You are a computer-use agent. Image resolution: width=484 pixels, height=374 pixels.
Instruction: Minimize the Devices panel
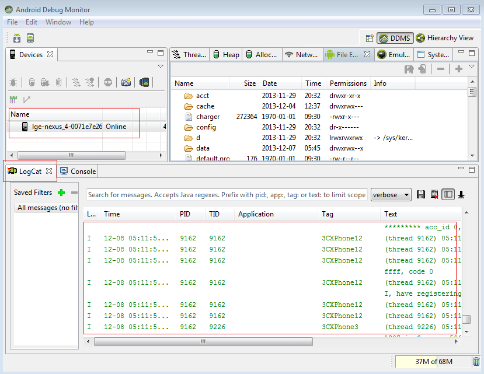pyautogui.click(x=150, y=52)
